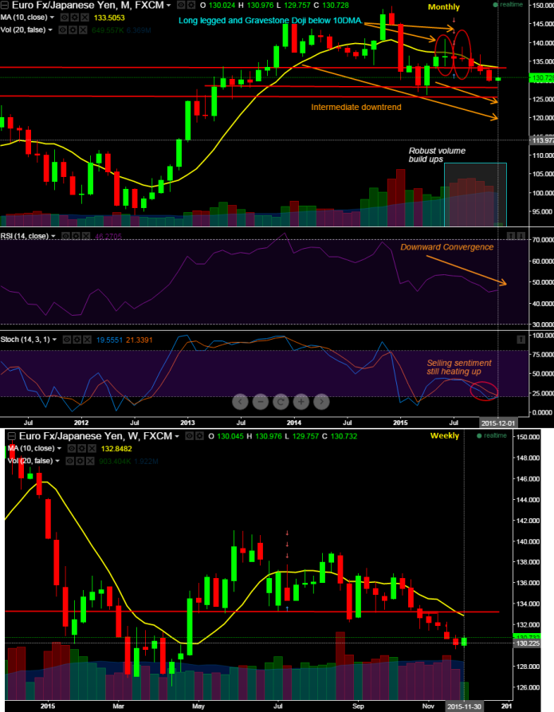Remove the Stoch (14, 3, 1) indicator
This screenshot has width=554, height=712.
tap(87, 340)
